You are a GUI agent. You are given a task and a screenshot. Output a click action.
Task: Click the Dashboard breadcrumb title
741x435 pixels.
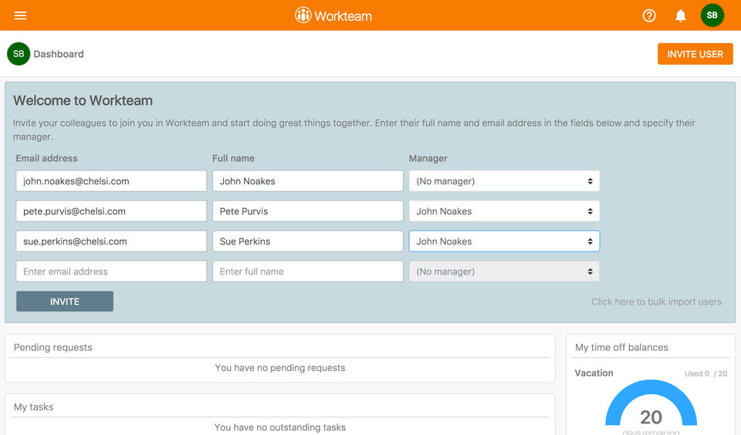59,54
